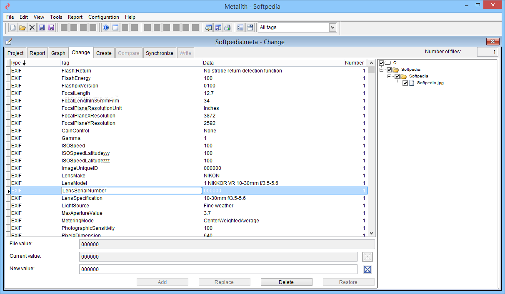This screenshot has height=294, width=505.
Task: Click the Replace button
Action: click(x=224, y=282)
